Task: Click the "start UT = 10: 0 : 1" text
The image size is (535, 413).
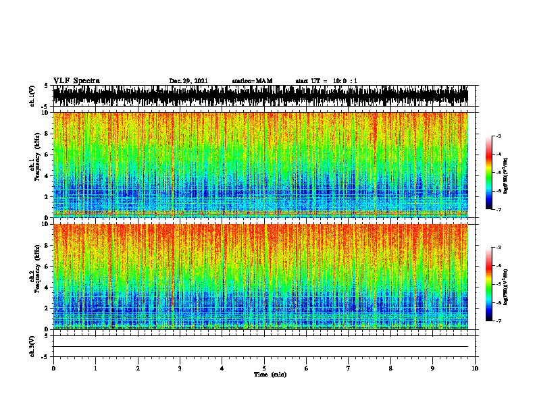Action: tap(326, 81)
